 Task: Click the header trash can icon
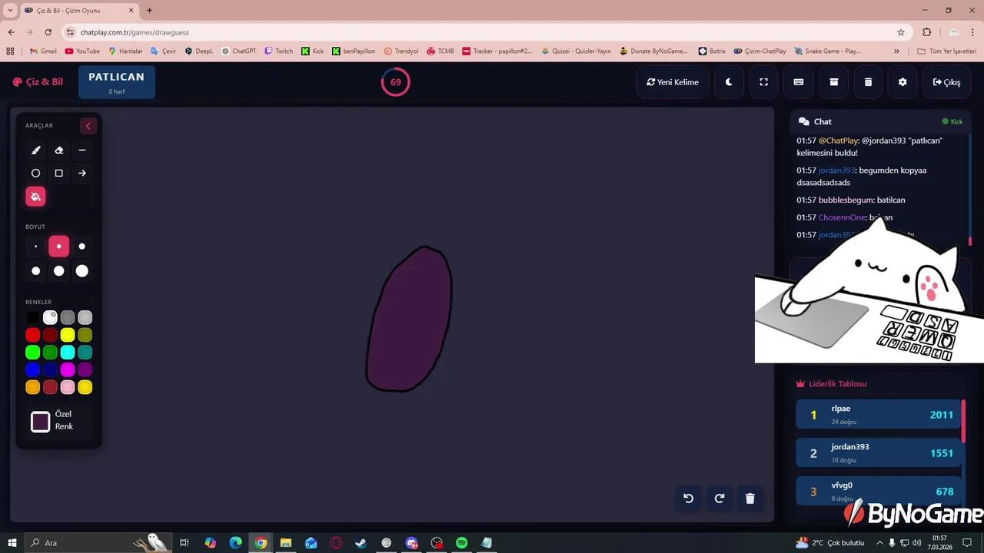[868, 82]
